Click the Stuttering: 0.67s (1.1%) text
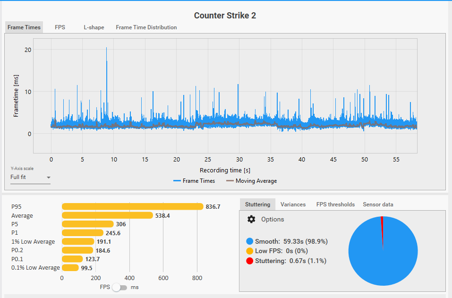This screenshot has height=298, width=452. point(290,261)
